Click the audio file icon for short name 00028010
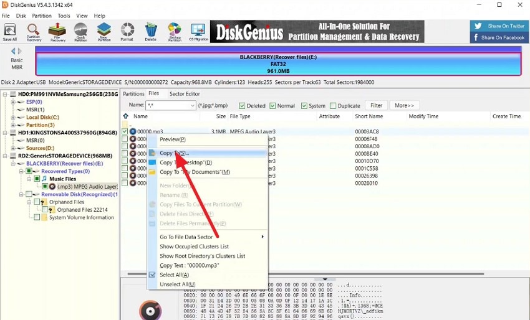Viewport: 530px width, 320px height. 133,183
